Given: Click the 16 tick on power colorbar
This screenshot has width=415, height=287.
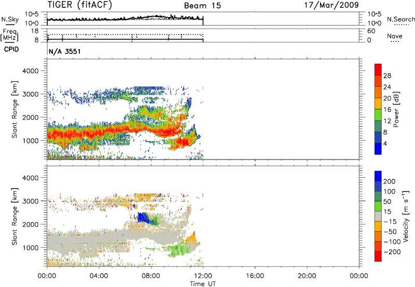Looking at the screenshot, I should (x=387, y=110).
